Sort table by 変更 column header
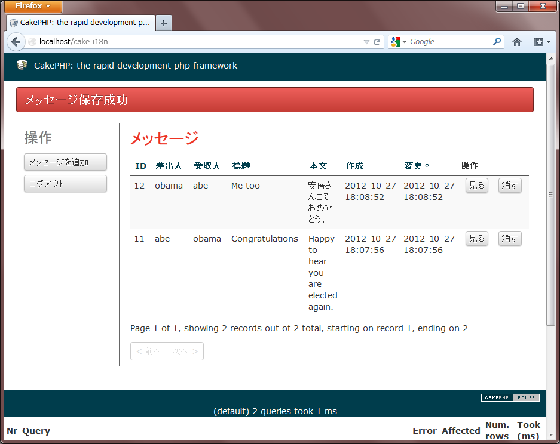Screen dimensions: 560x444 coord(414,166)
